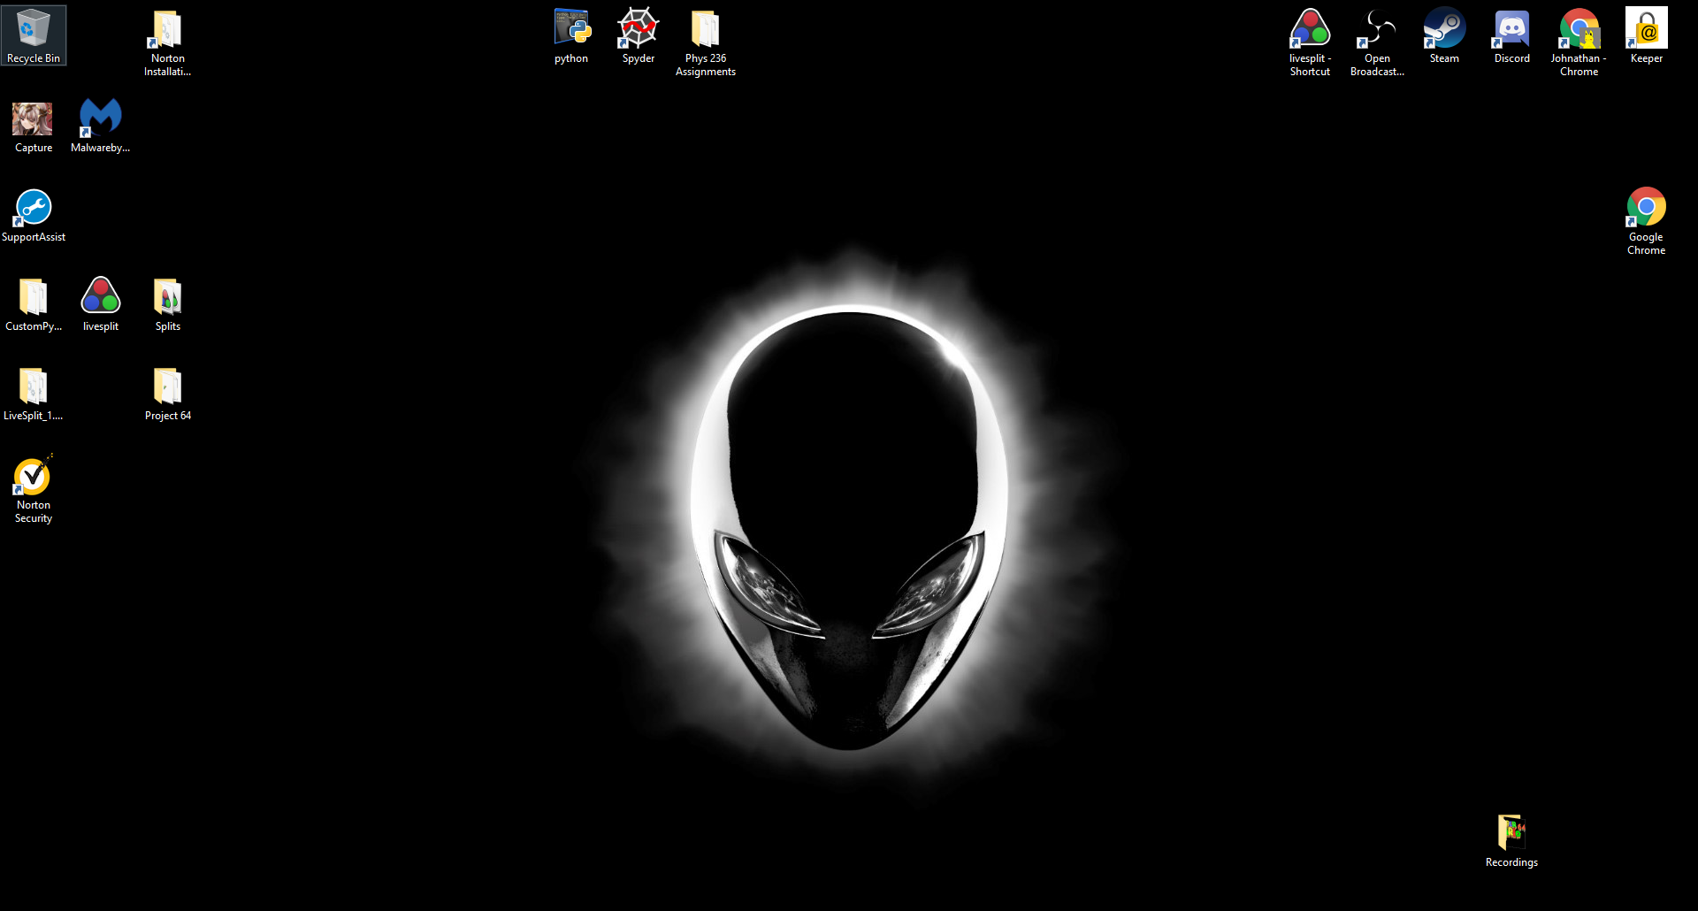Select the LiveSplit_1 folder icon
Screen dimensions: 1698x911
point(34,394)
